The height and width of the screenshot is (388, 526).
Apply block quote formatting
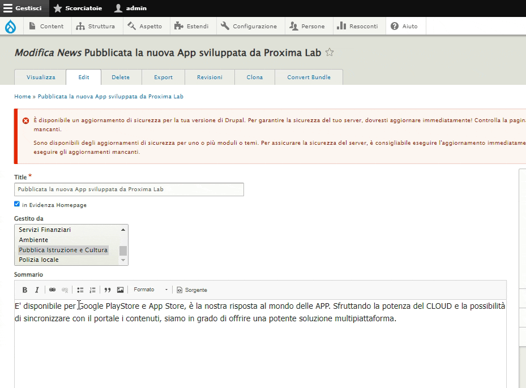point(108,290)
